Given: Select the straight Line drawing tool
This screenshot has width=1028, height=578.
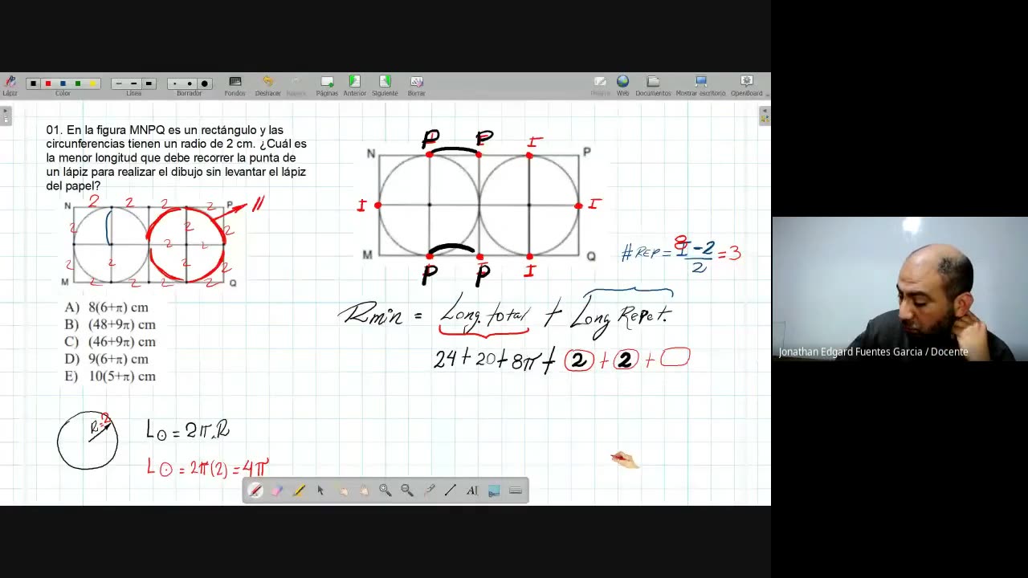Looking at the screenshot, I should pos(451,490).
